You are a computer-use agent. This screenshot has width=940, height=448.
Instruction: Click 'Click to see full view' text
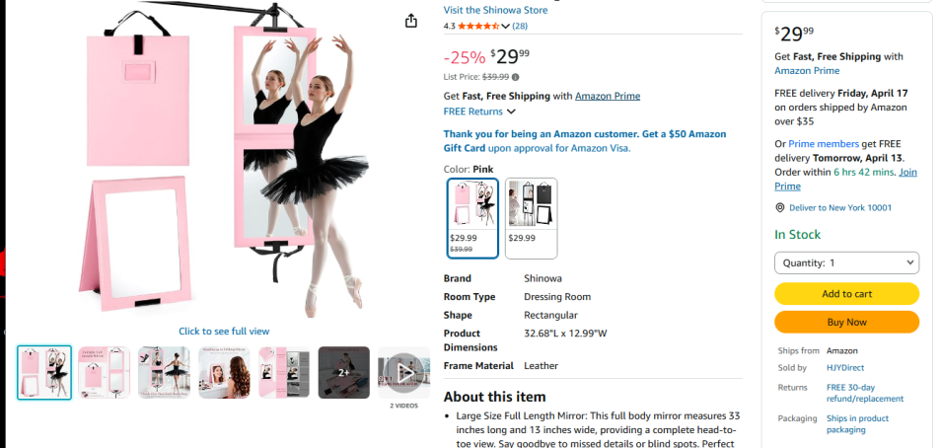pos(224,332)
